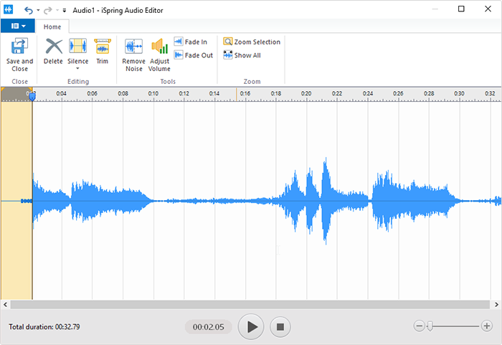Screen dimensions: 502x345
Task: Undo the last action
Action: click(29, 10)
